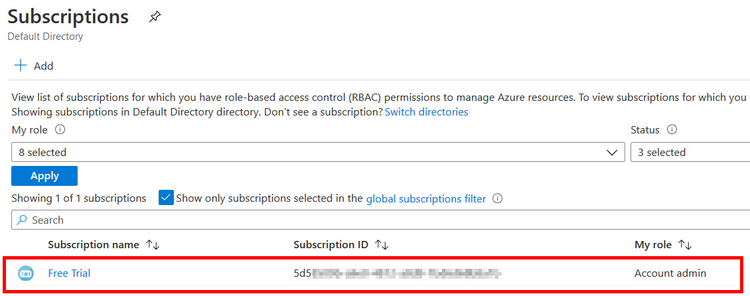Apply the selected filters
This screenshot has height=296, width=750.
click(44, 176)
